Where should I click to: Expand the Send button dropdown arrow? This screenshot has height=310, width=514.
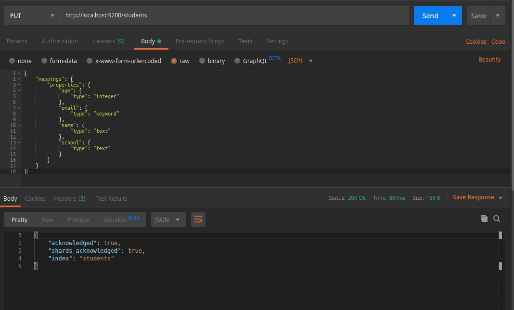pyautogui.click(x=454, y=15)
